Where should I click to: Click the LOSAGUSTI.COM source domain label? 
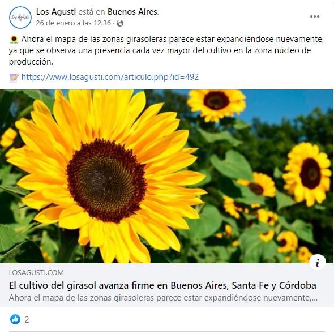[36, 273]
